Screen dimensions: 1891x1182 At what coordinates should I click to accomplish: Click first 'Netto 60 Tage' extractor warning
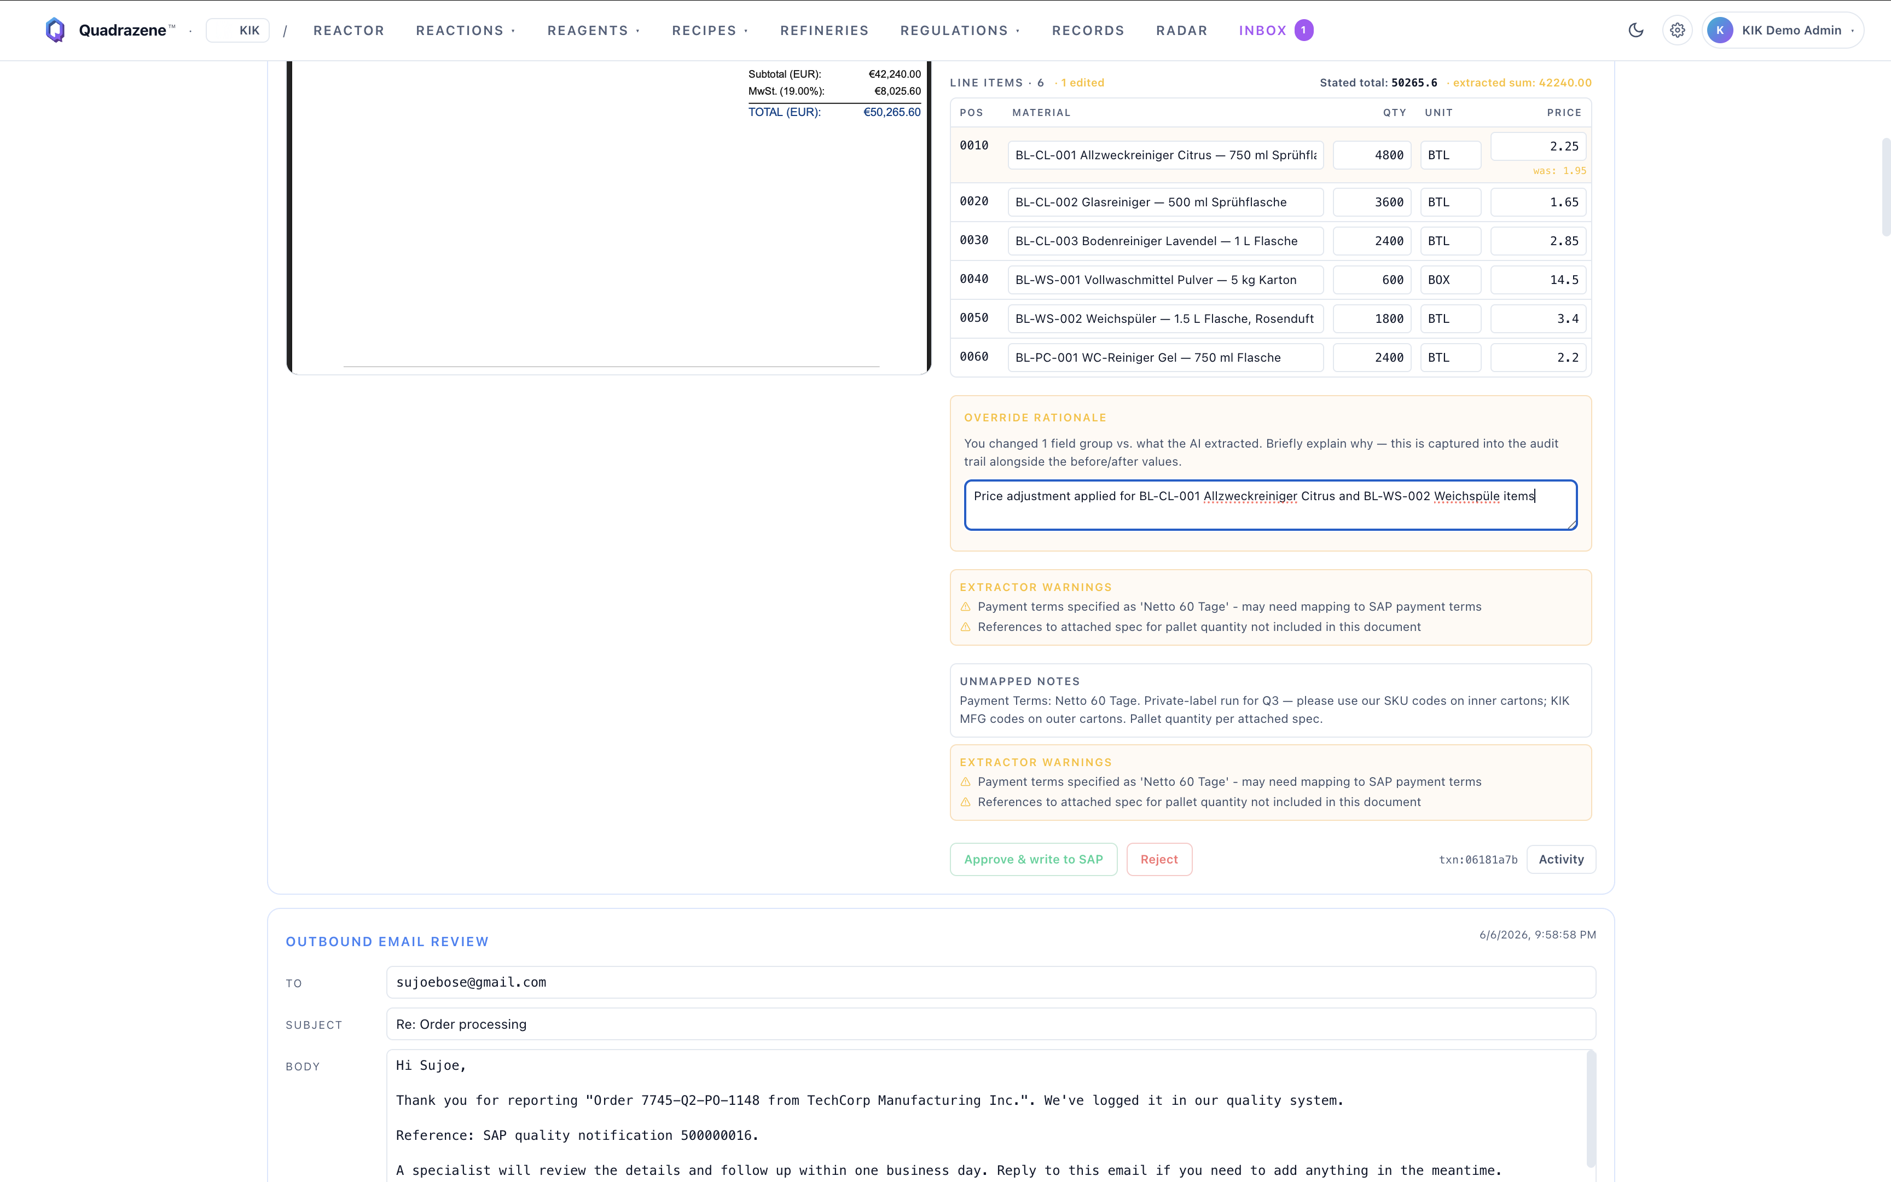pos(1229,607)
